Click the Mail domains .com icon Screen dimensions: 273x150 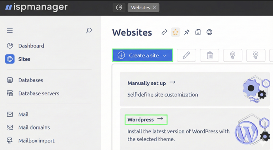[x=10, y=127]
